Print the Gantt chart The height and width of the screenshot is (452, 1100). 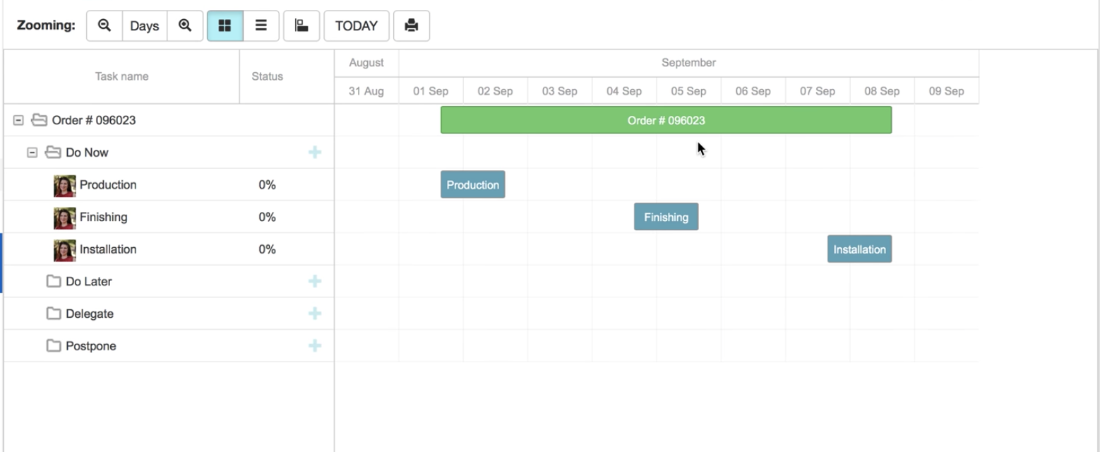pyautogui.click(x=412, y=25)
